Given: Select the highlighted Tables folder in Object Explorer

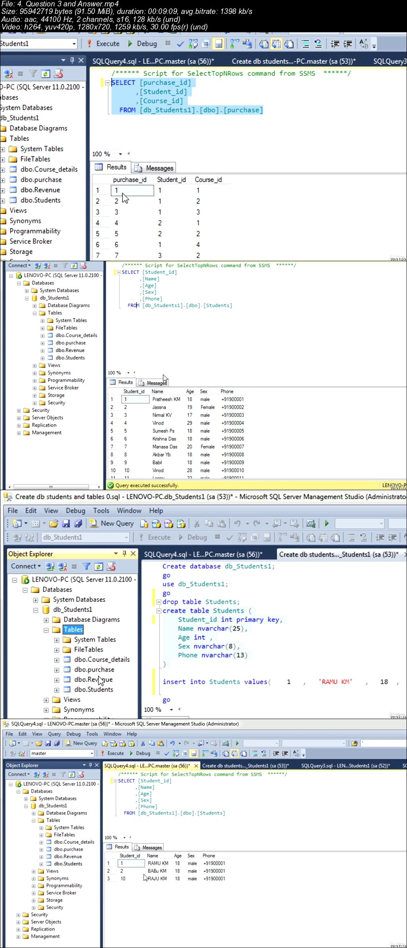Looking at the screenshot, I should [x=73, y=630].
